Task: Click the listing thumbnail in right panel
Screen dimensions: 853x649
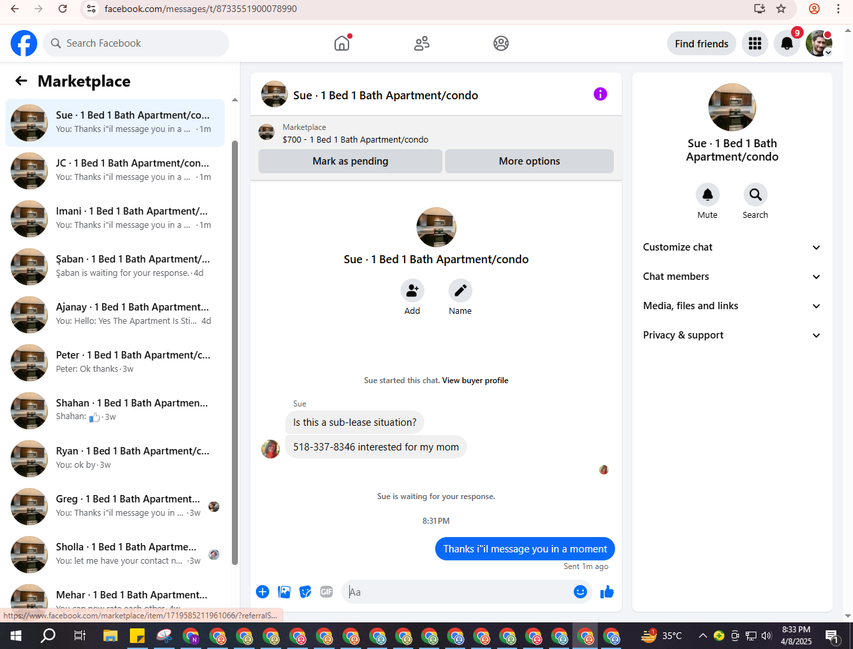Action: [x=732, y=107]
